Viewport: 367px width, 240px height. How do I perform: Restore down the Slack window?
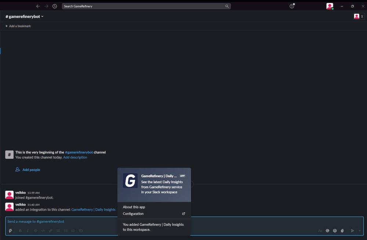pos(352,6)
